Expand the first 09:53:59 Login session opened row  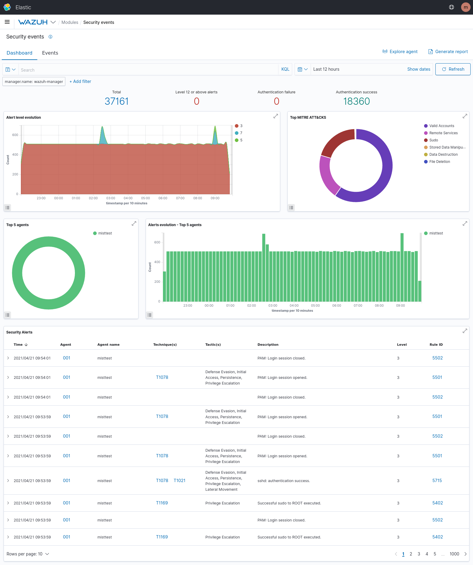8,417
